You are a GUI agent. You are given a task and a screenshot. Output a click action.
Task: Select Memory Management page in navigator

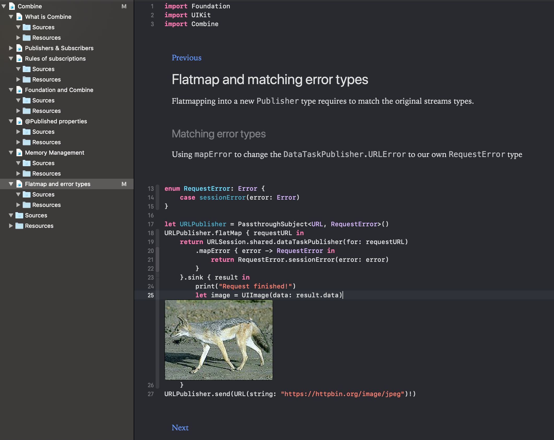(54, 153)
